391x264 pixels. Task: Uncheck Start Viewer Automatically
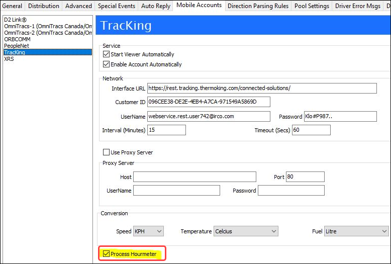pos(106,54)
